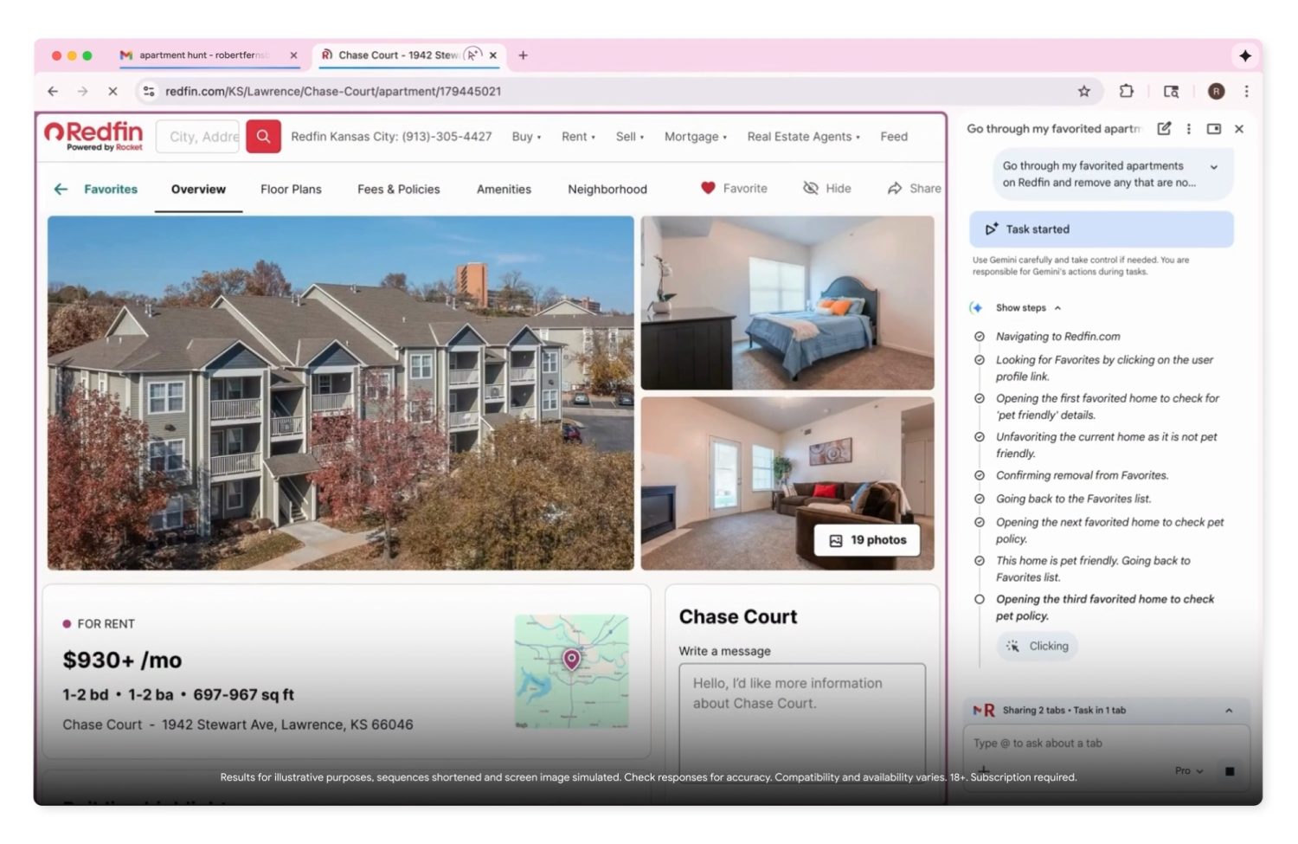Hide the Chase Court listing
Image resolution: width=1298 pixels, height=844 pixels.
tap(827, 188)
